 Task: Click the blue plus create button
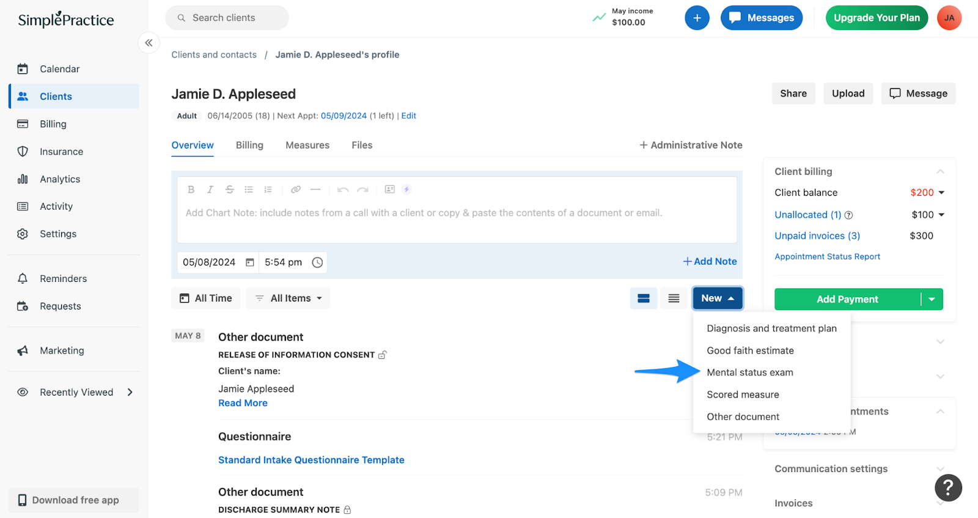click(697, 18)
